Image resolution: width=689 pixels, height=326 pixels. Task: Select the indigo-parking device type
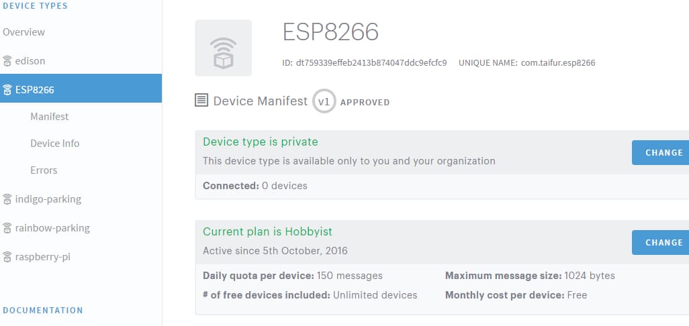tap(48, 199)
